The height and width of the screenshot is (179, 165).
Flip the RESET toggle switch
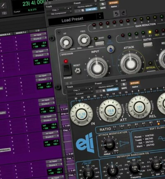click(x=78, y=71)
